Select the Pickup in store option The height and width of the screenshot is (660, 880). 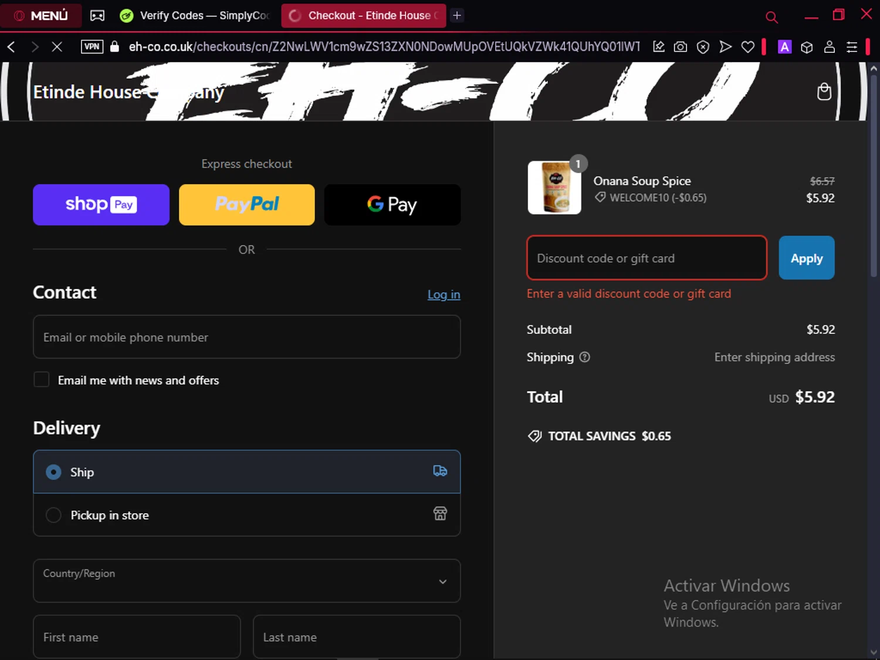pos(247,515)
